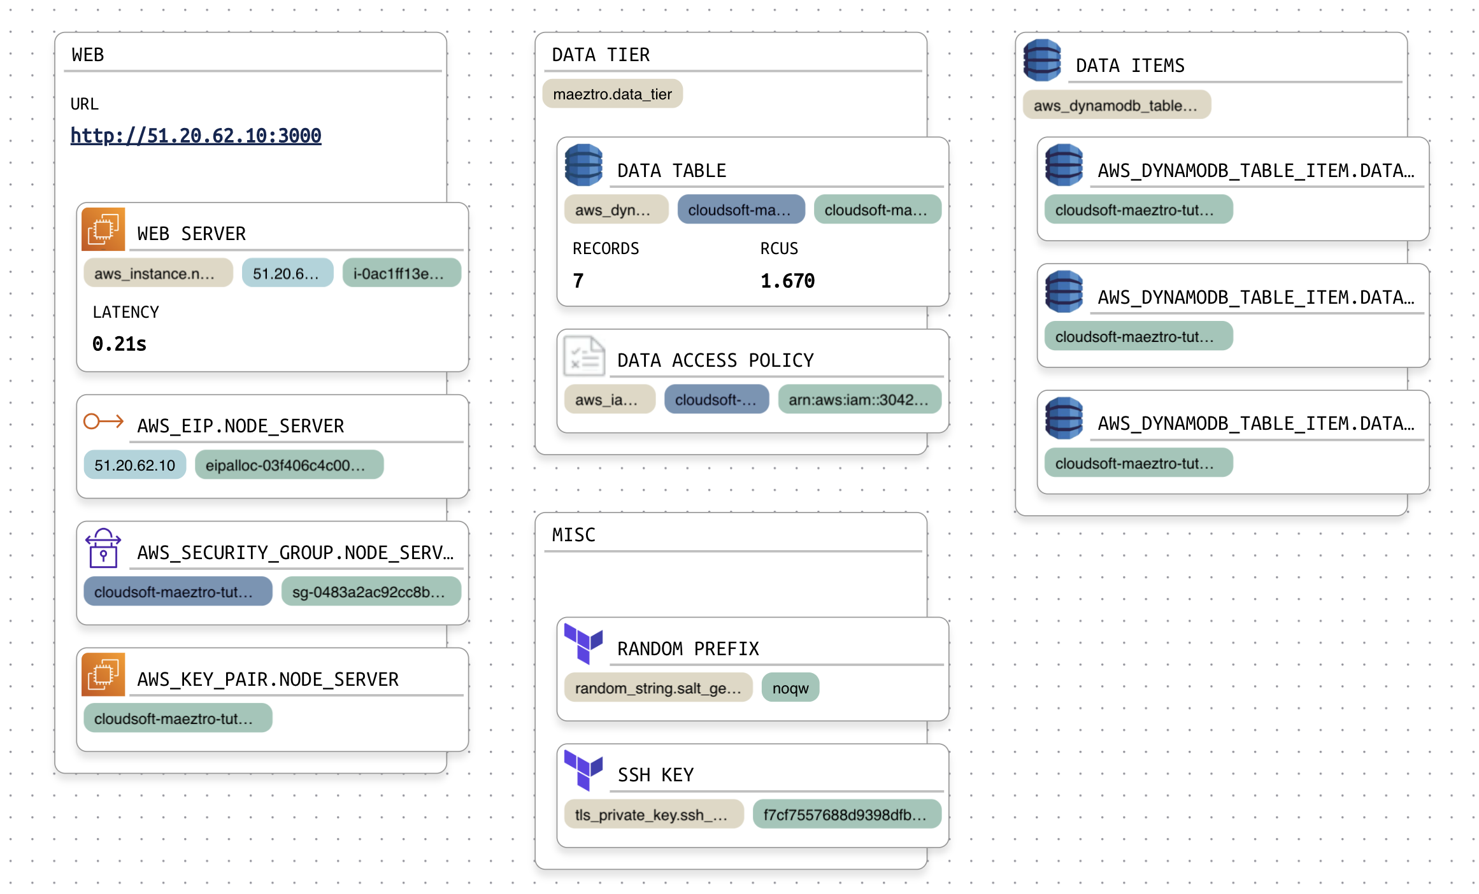Click the security group lock icon
1479x894 pixels.
pos(103,548)
